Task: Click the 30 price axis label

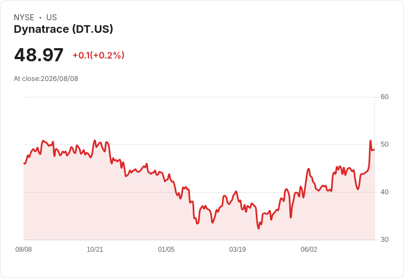Action: click(384, 240)
